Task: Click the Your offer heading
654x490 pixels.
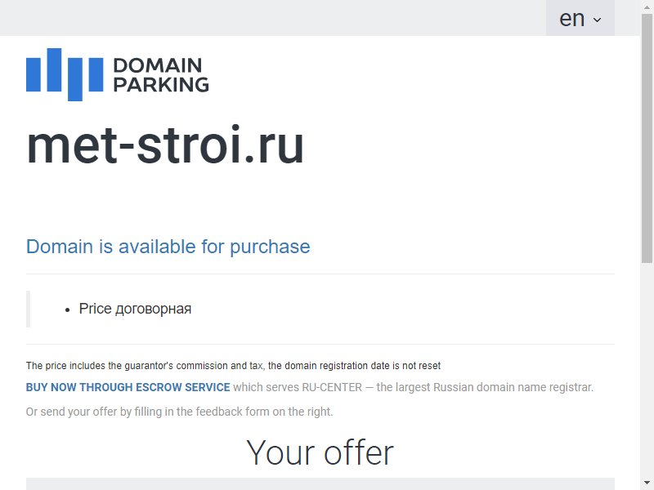Action: click(x=320, y=452)
